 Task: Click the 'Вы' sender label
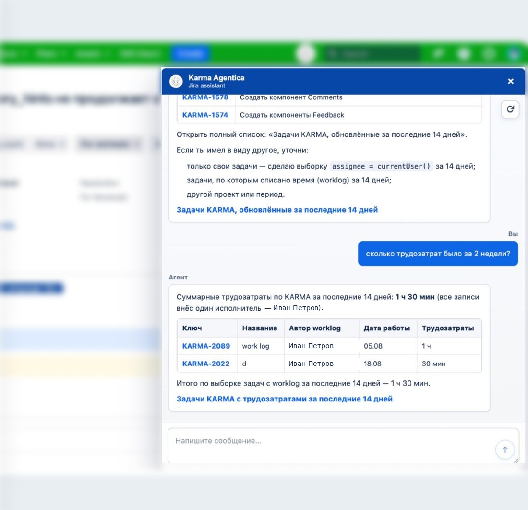point(513,234)
